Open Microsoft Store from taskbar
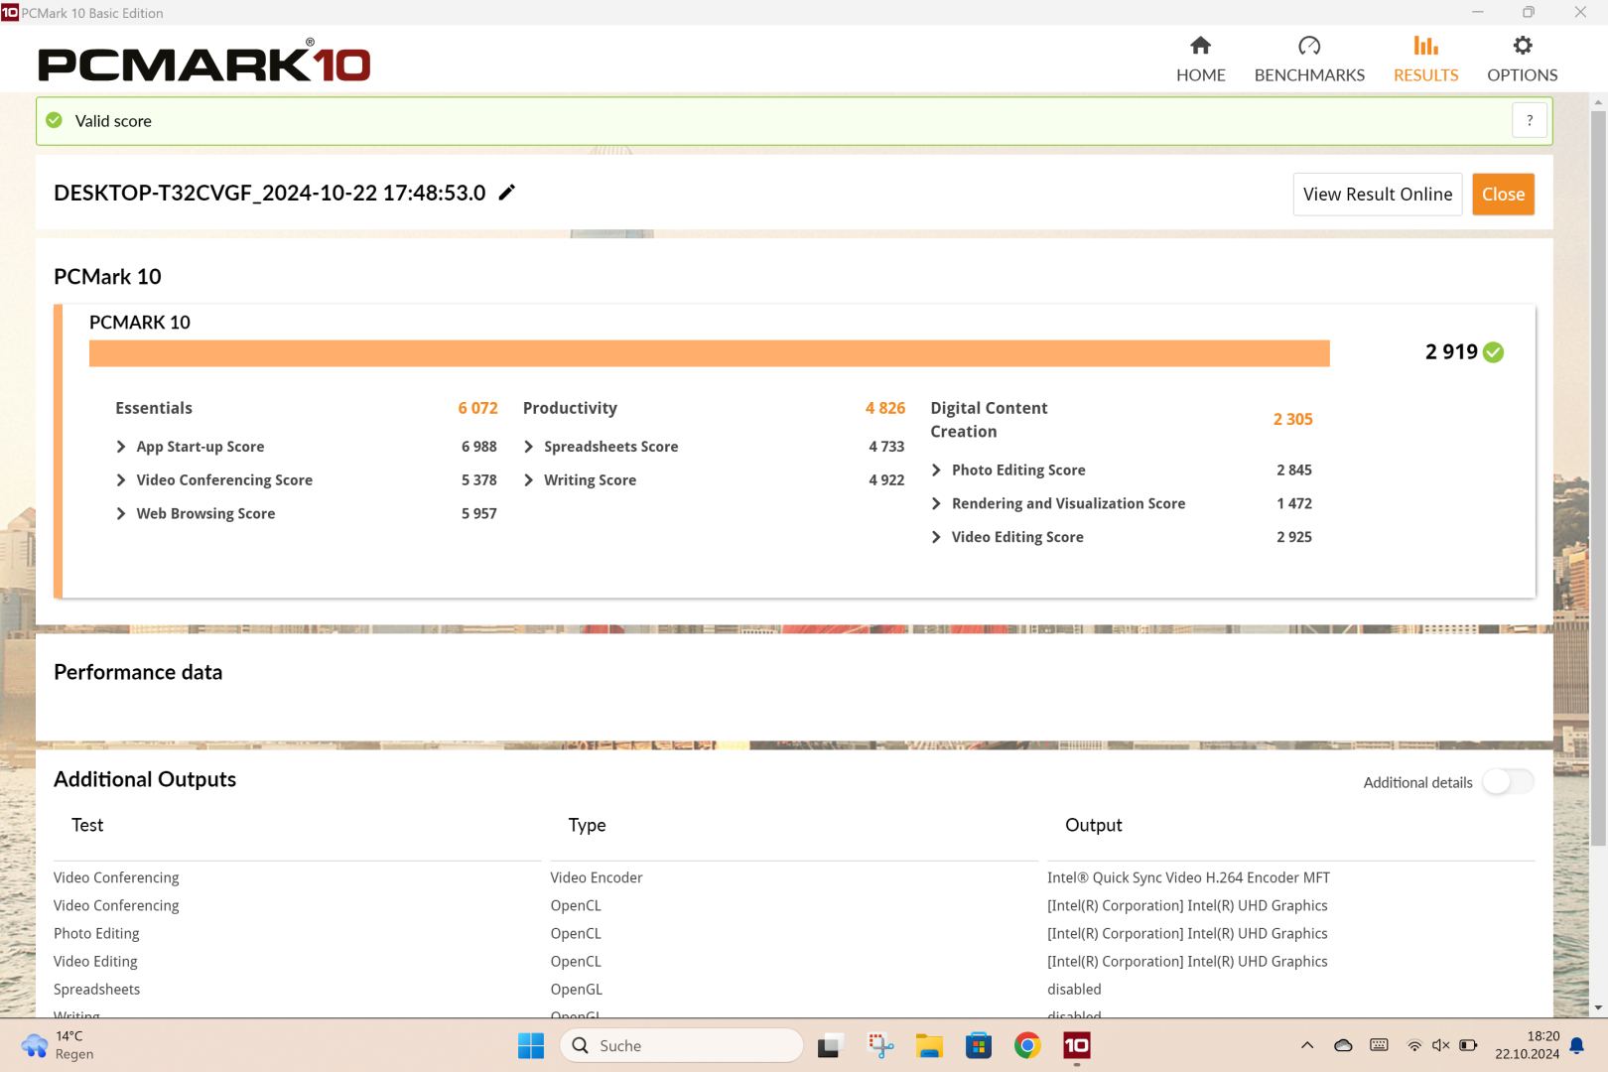The width and height of the screenshot is (1608, 1072). coord(979,1045)
